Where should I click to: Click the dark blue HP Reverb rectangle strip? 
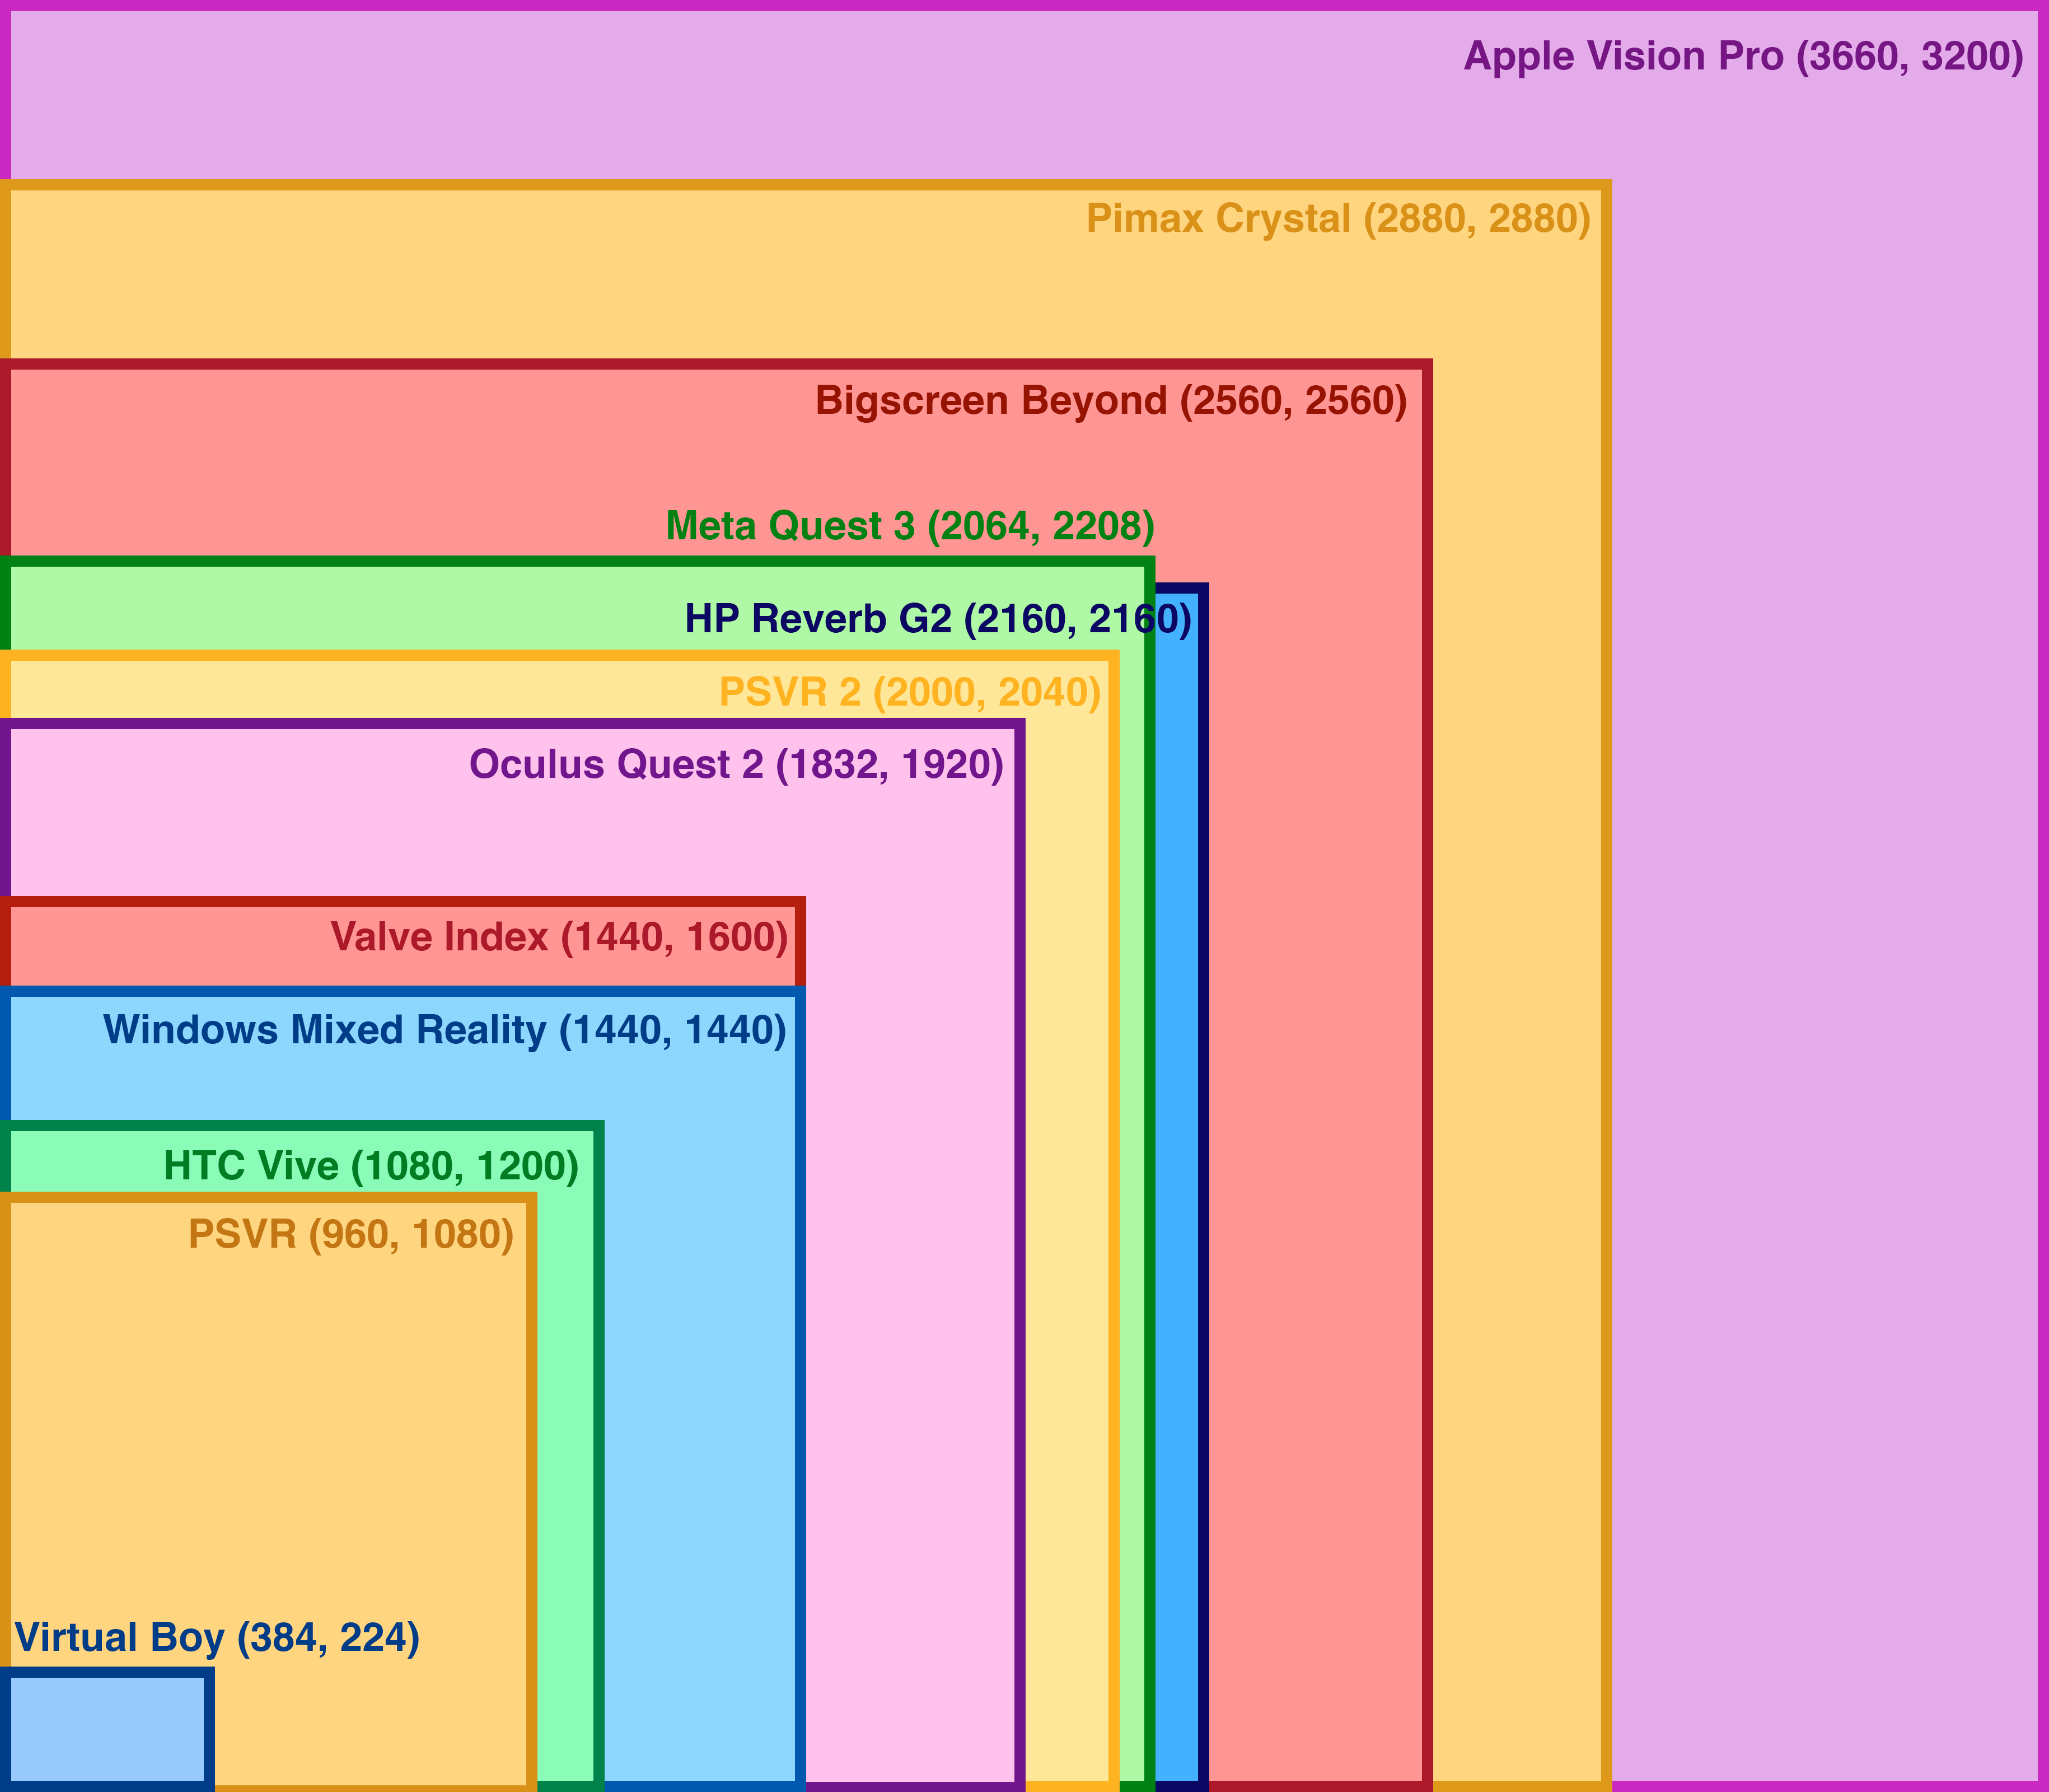click(1177, 1200)
